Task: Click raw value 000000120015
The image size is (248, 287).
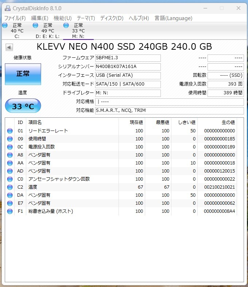Action: (x=220, y=171)
